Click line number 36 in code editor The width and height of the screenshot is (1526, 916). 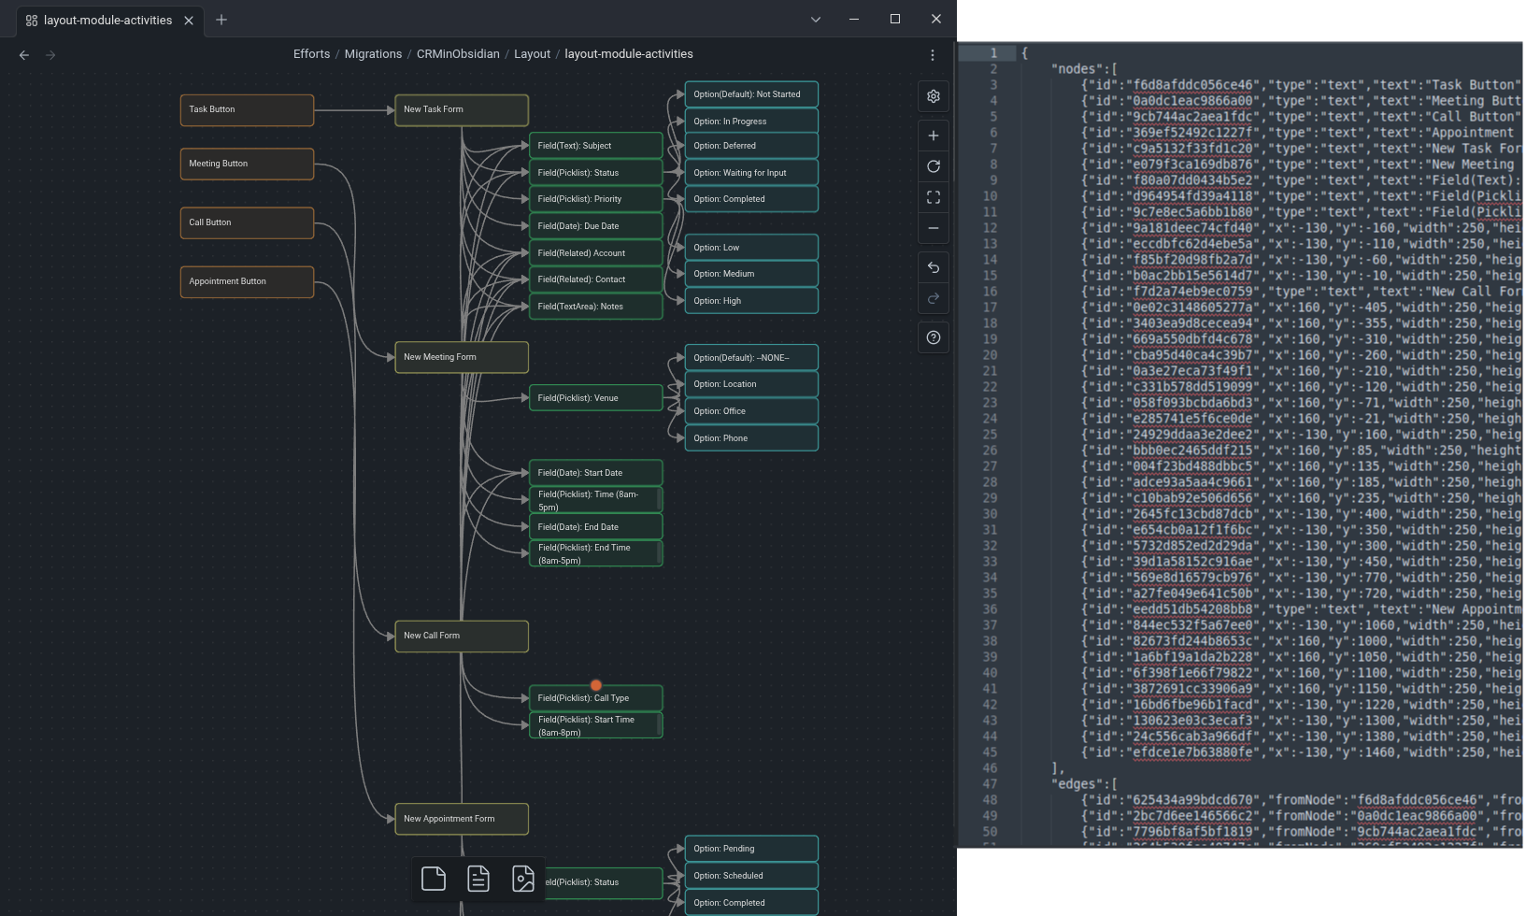click(990, 609)
